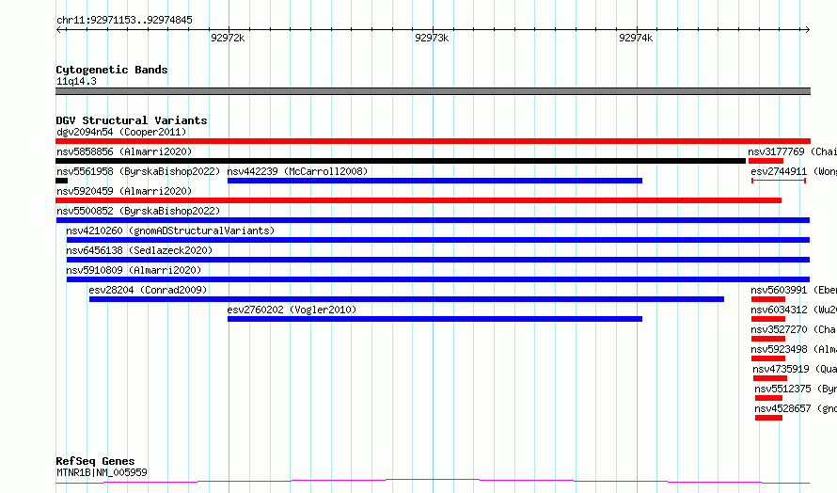This screenshot has width=837, height=493.
Task: Click the esv2760202 (Vogler2010) label
Action: 292,310
